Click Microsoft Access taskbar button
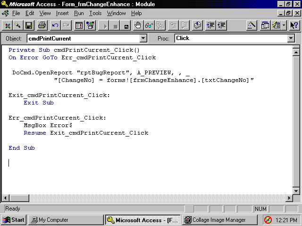Screen dimensions: 302x226 pyautogui.click(x=143, y=220)
